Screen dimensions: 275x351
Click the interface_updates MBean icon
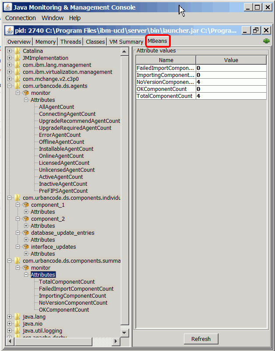26,247
